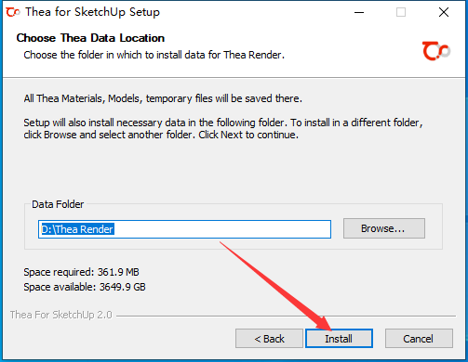468x362 pixels.
Task: Click the red Thea logo in the header
Action: (436, 51)
